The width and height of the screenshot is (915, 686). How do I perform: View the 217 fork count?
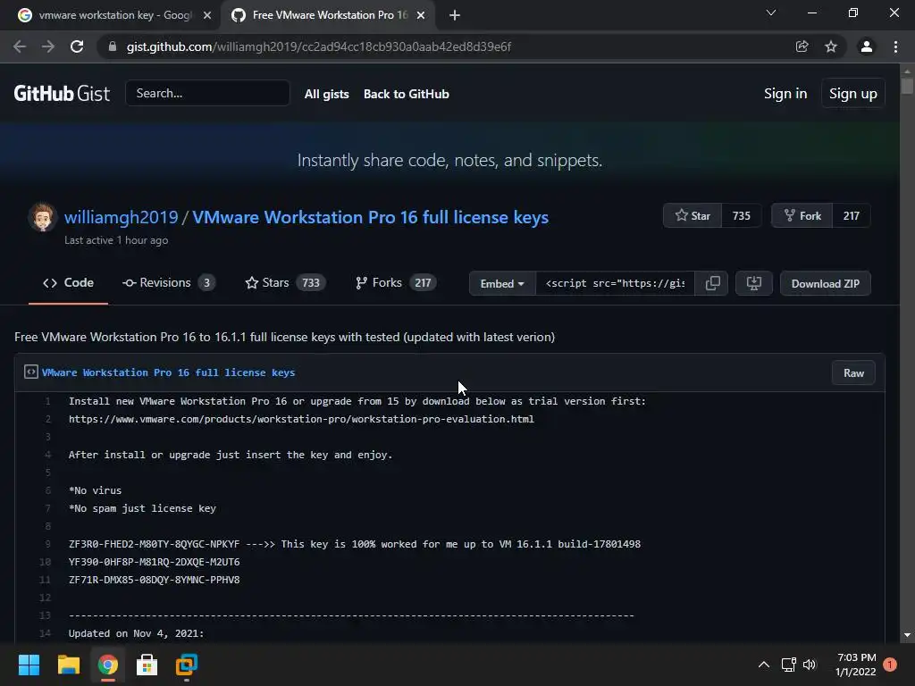851,216
